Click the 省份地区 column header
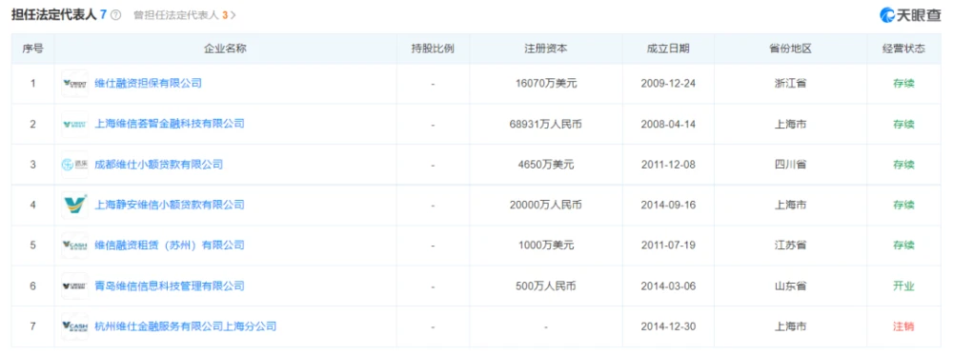953x355 pixels. (790, 49)
